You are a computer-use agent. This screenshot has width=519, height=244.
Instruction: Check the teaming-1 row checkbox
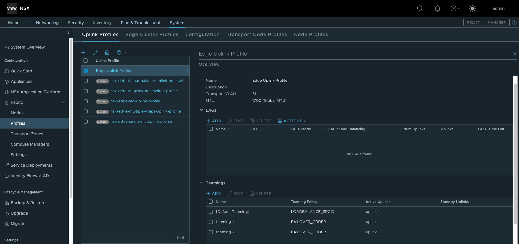(211, 222)
